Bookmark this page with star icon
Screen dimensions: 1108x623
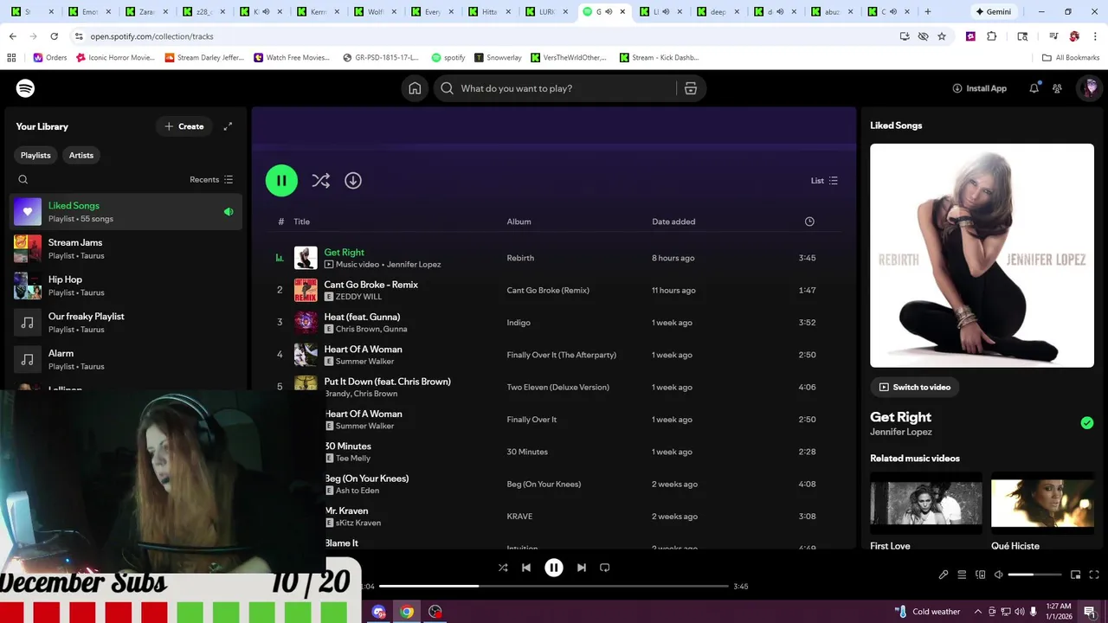click(942, 36)
